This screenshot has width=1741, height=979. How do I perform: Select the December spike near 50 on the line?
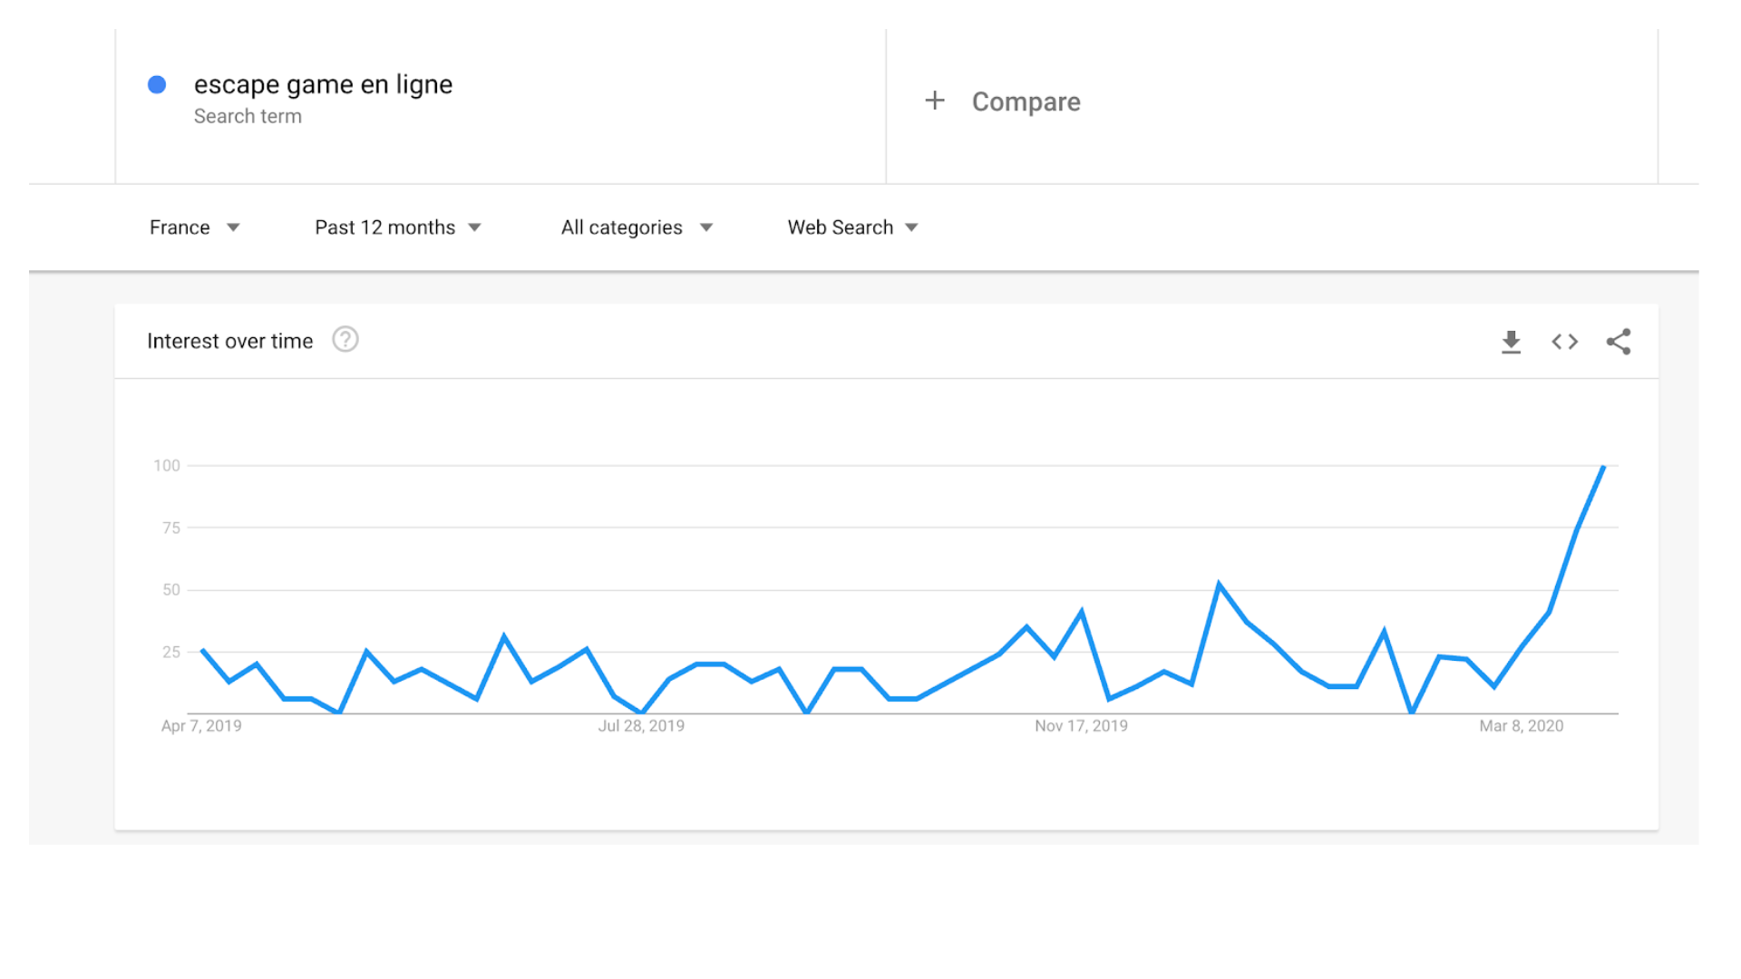pyautogui.click(x=1219, y=585)
